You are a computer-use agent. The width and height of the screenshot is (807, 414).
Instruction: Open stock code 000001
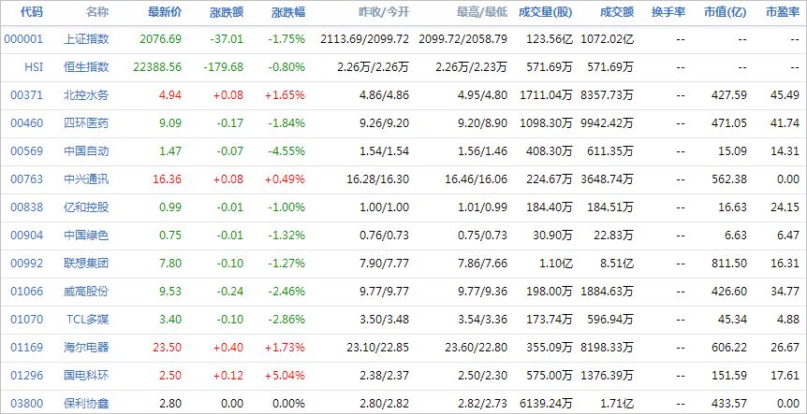[x=23, y=39]
